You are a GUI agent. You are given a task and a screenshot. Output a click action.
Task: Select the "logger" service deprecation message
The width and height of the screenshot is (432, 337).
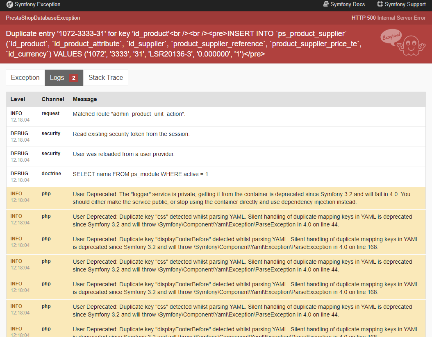[242, 198]
